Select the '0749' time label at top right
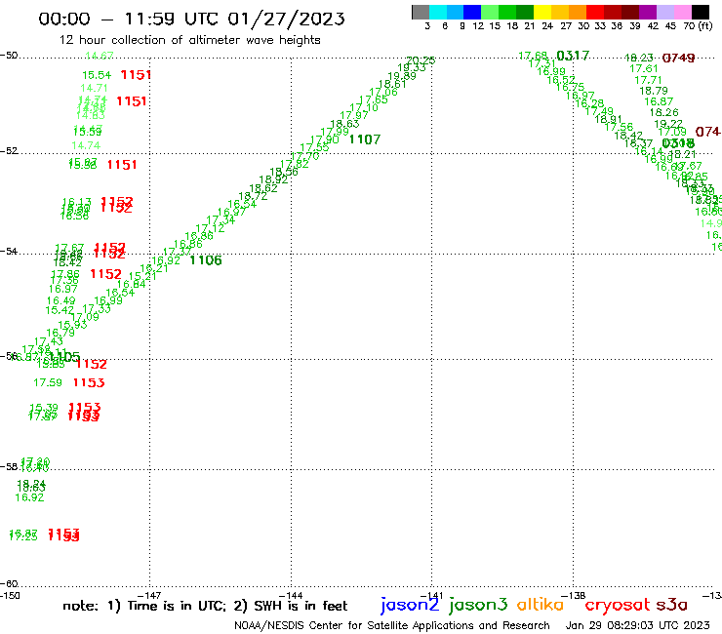This screenshot has height=634, width=722. click(x=678, y=58)
